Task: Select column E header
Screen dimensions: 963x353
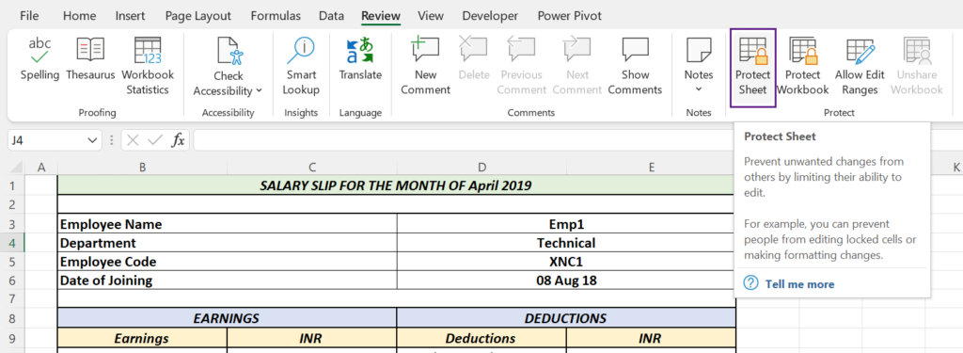Action: pyautogui.click(x=651, y=168)
